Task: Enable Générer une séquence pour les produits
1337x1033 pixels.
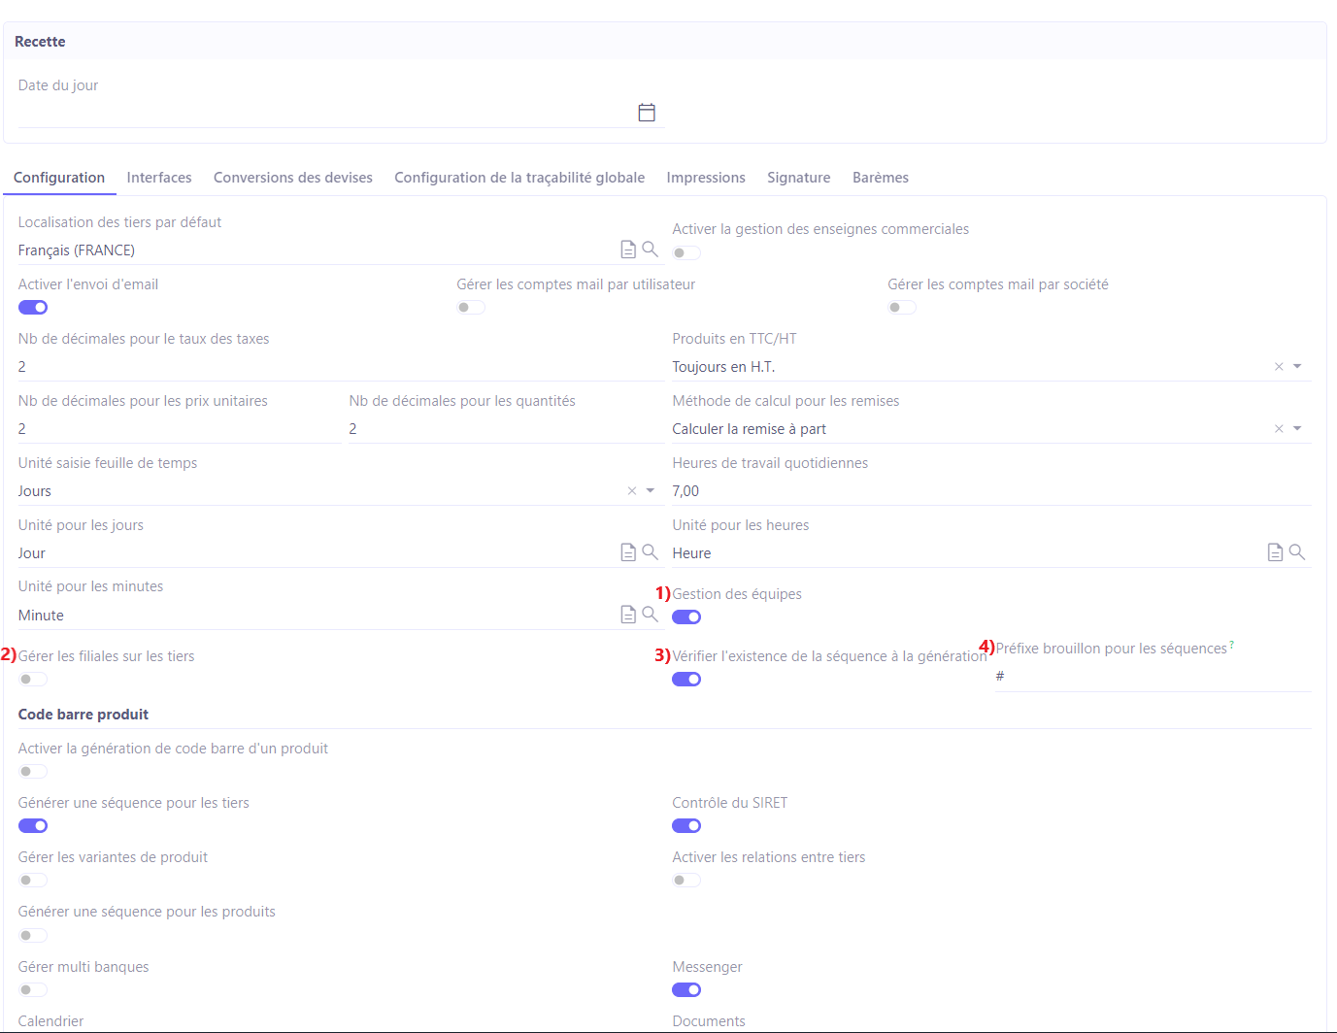Action: tap(33, 936)
